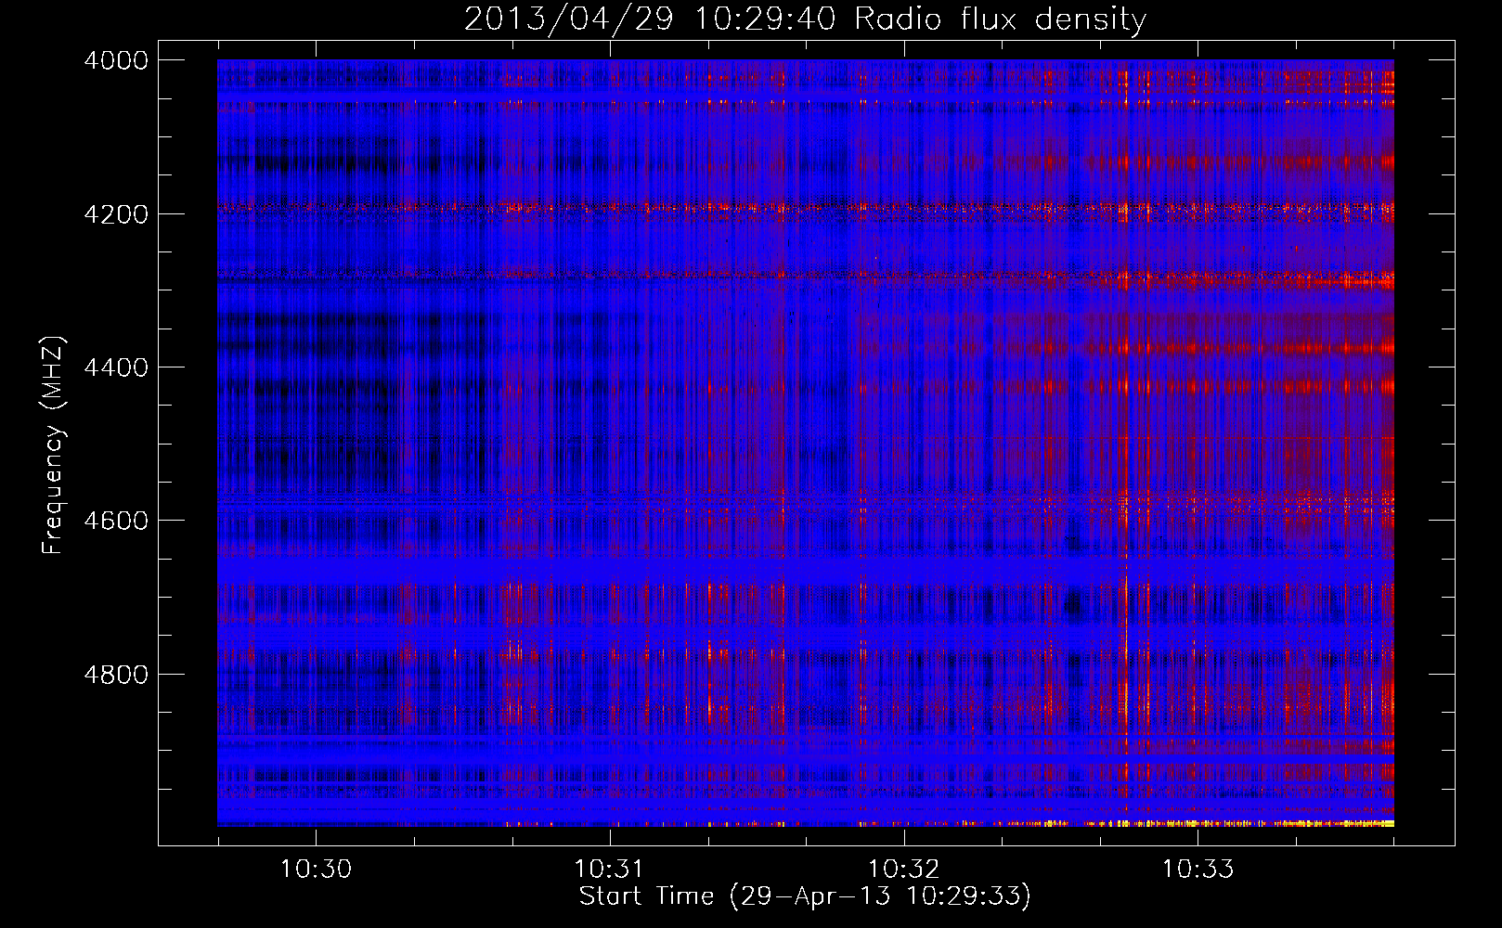Screen dimensions: 1502x928
Task: Click the spectrogram at 4200 MHz and 10:31
Action: pyautogui.click(x=610, y=213)
